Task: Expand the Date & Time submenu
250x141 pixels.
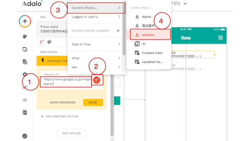Action: (x=95, y=44)
